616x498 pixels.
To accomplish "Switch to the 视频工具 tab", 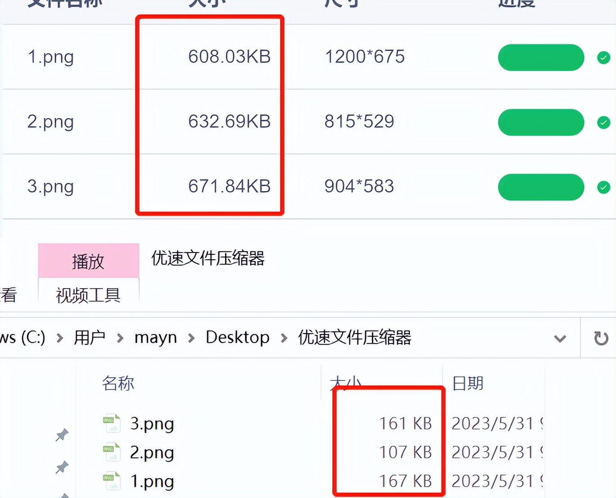I will (87, 295).
